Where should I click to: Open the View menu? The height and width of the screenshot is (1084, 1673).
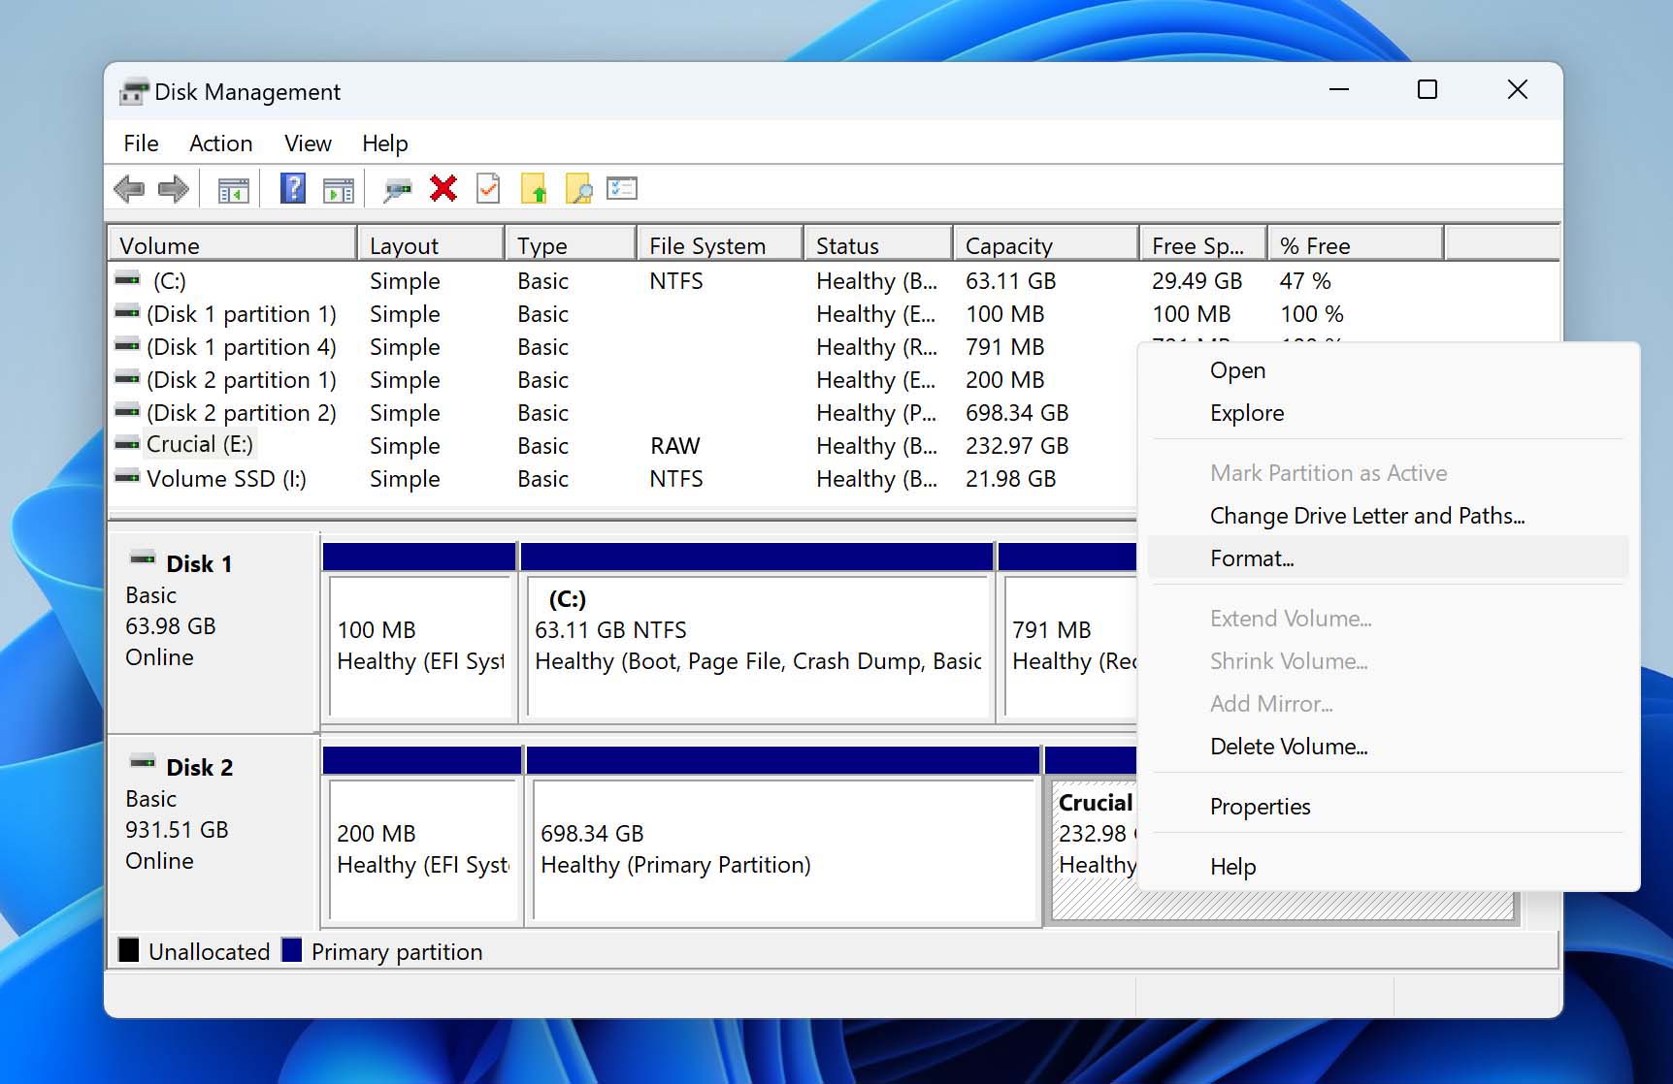coord(308,143)
